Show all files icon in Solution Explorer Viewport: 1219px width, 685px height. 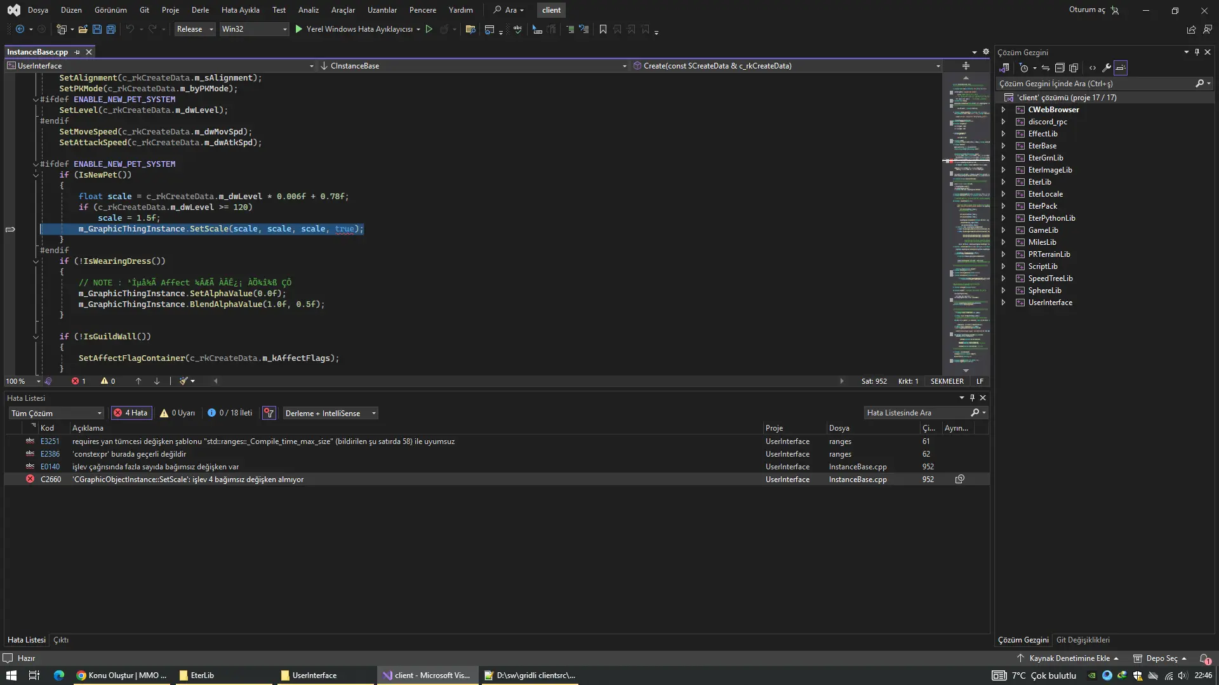[x=1074, y=68]
